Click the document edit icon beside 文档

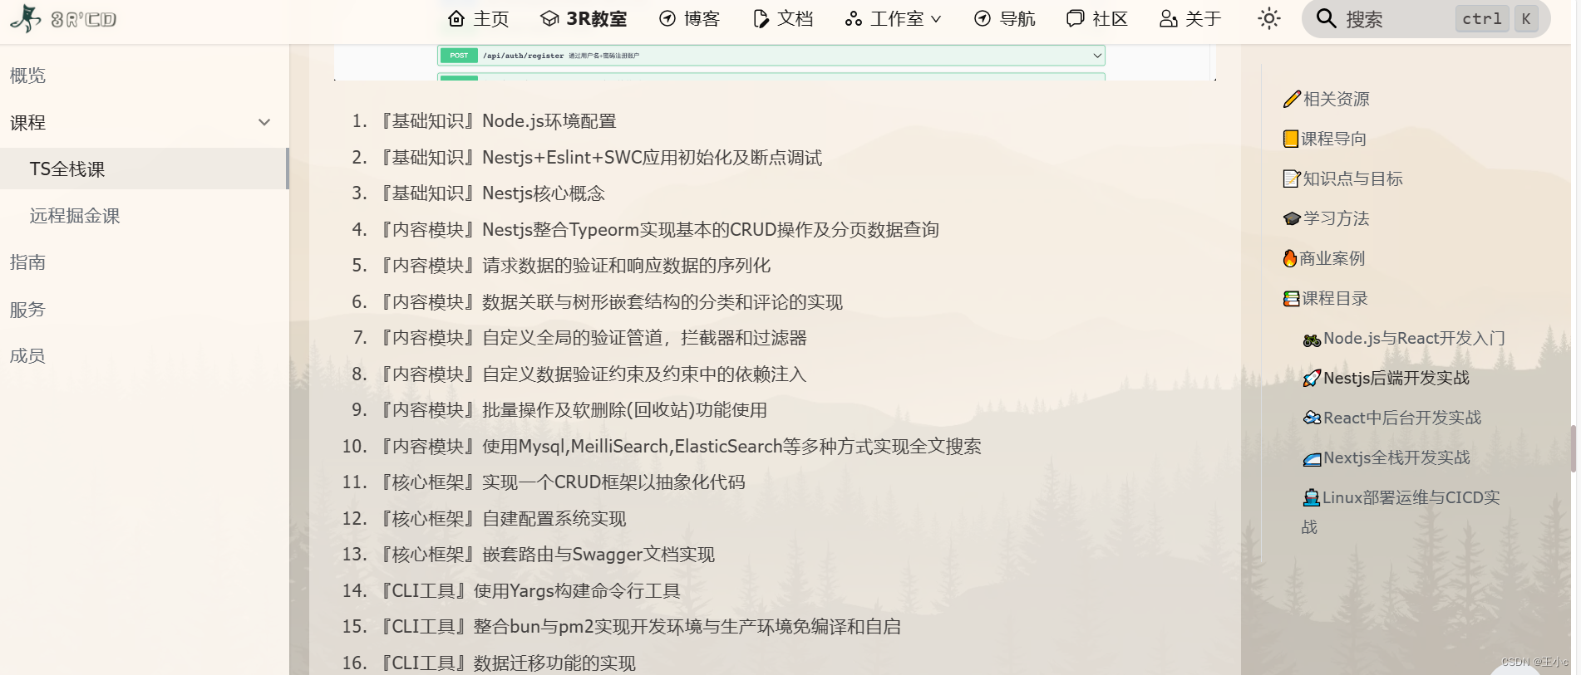[x=761, y=18]
